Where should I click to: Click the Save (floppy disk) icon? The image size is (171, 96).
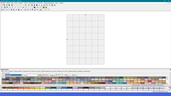pos(9,5)
